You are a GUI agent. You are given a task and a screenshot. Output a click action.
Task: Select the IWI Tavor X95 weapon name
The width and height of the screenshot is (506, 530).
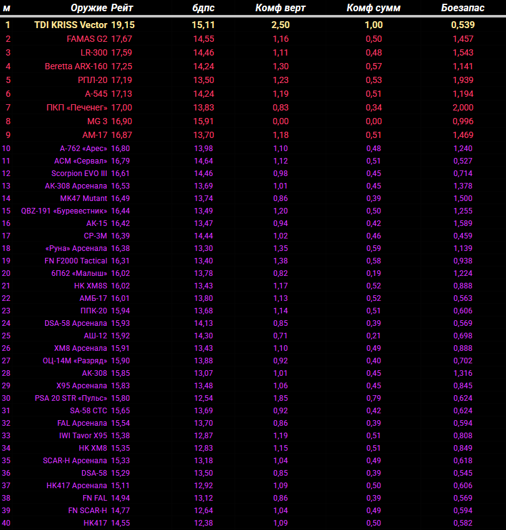pos(83,436)
